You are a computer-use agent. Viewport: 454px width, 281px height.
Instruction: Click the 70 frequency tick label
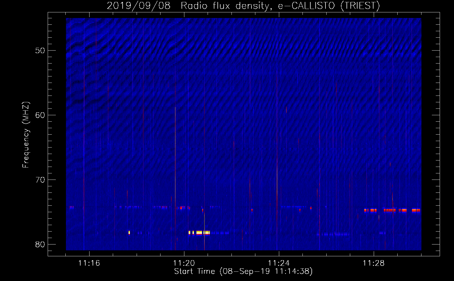coord(40,180)
